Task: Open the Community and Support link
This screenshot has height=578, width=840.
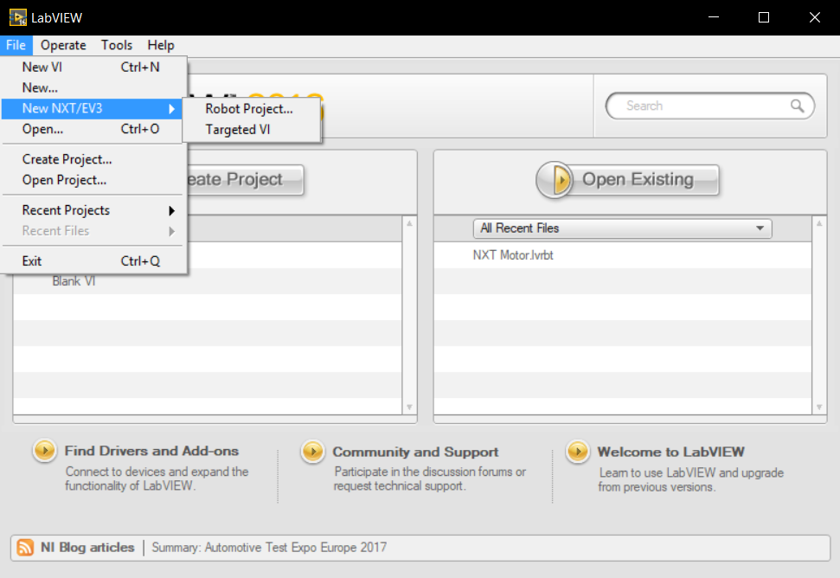Action: (416, 453)
